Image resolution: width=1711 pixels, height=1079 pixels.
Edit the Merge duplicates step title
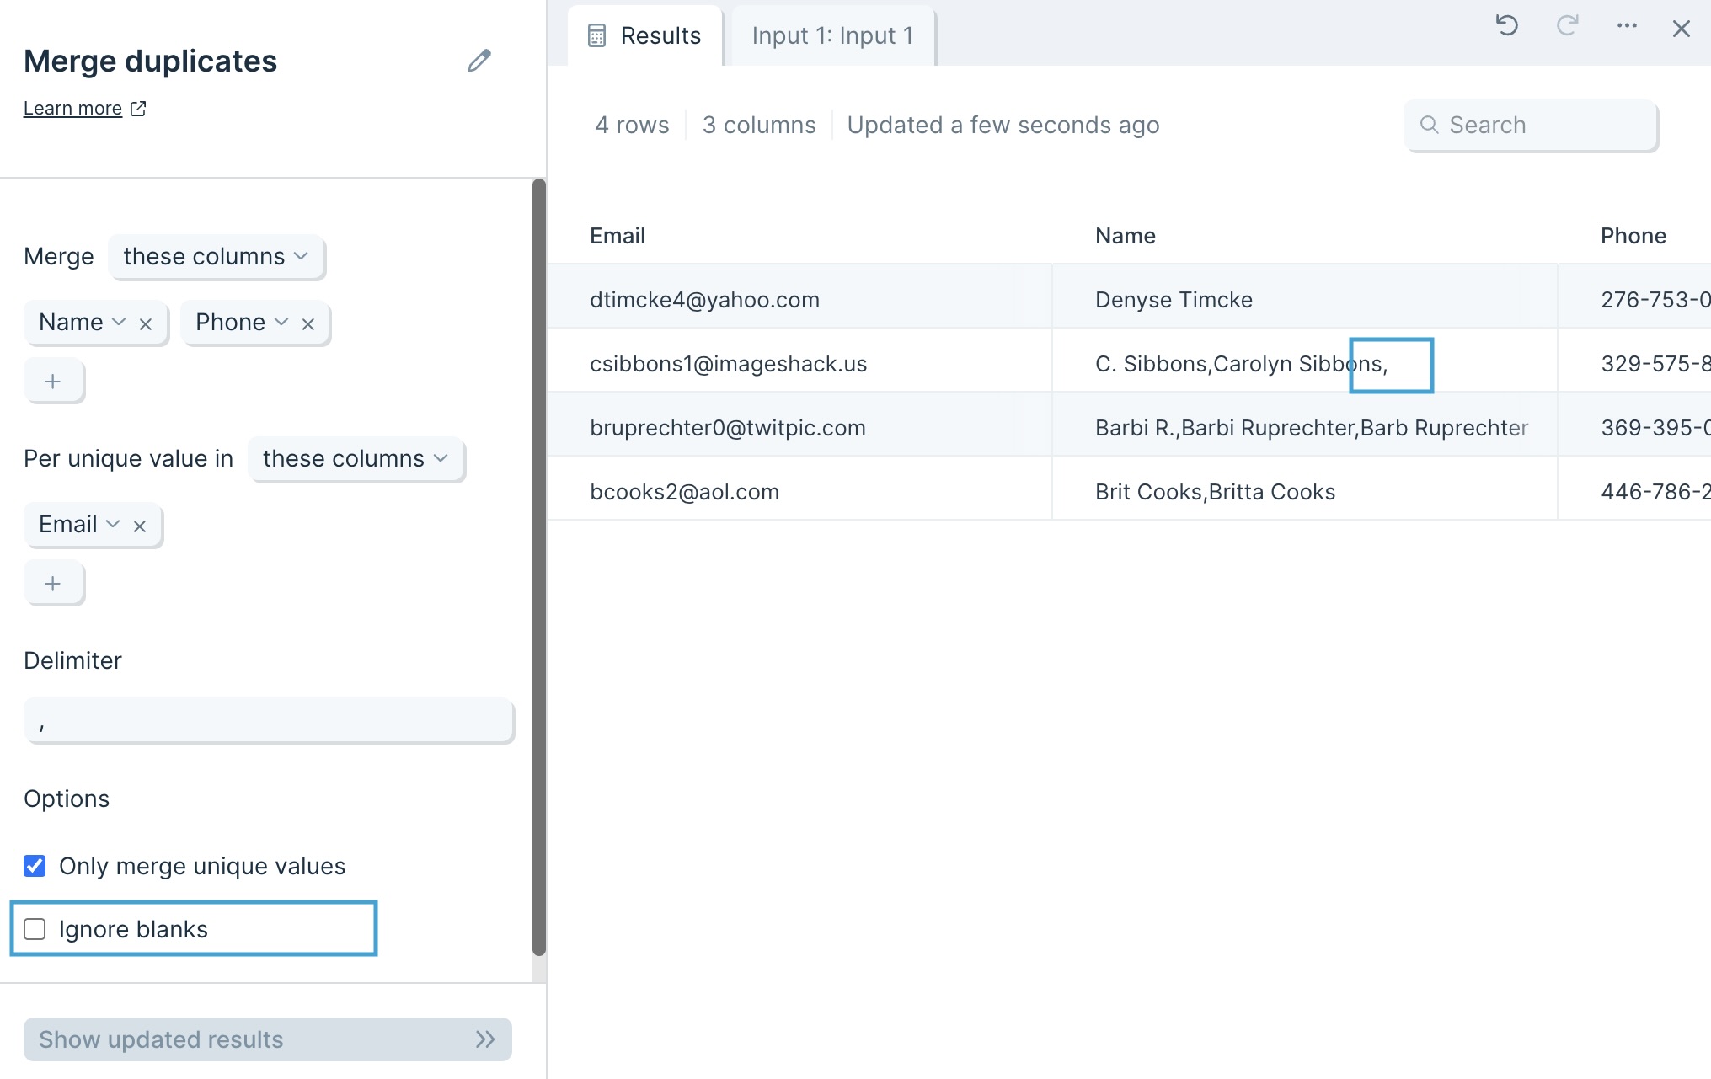(479, 61)
